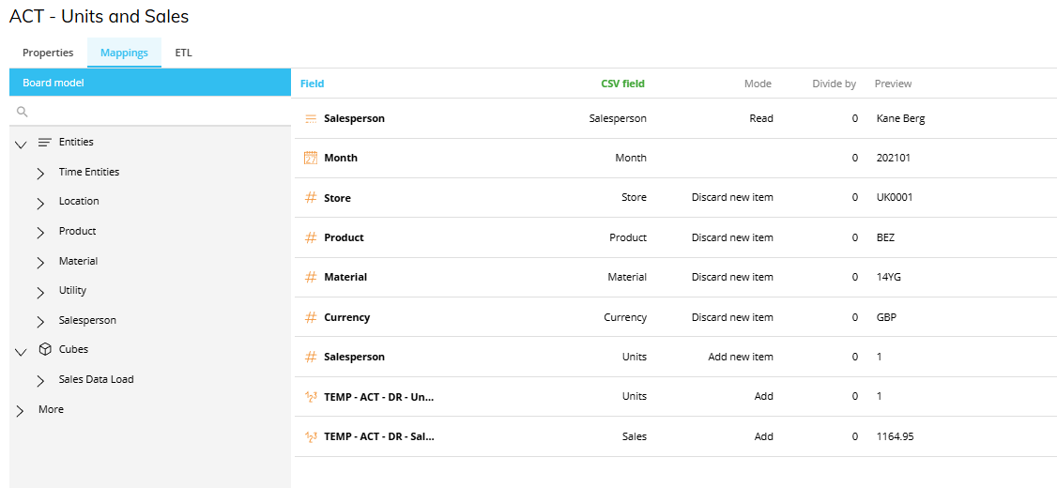Sort by the Field column header

312,84
